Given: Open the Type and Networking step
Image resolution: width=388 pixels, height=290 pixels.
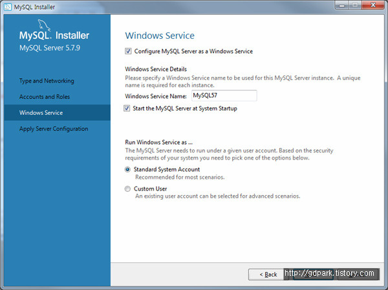Looking at the screenshot, I should tap(47, 81).
